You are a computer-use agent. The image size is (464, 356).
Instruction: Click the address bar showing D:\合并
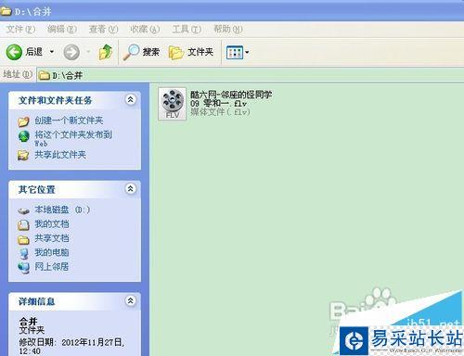click(250, 75)
